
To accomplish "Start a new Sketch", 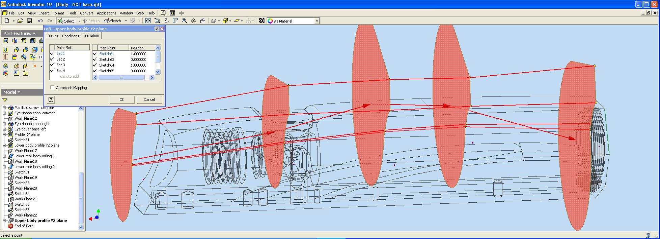I will 113,21.
